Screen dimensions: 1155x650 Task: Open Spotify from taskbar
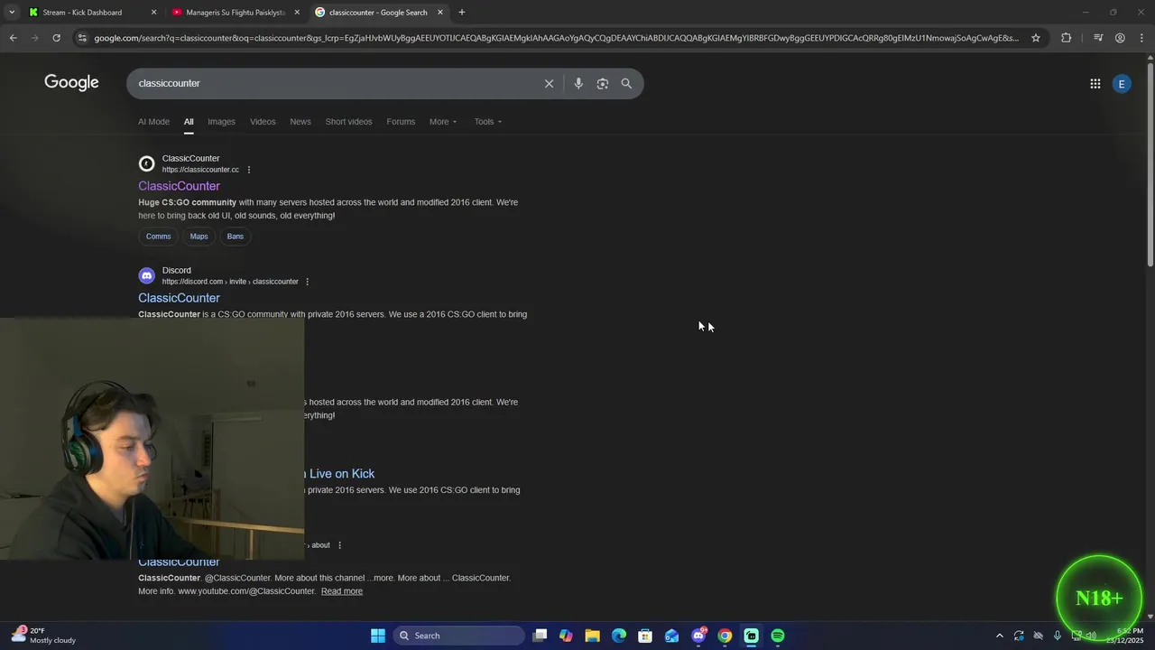pos(778,636)
